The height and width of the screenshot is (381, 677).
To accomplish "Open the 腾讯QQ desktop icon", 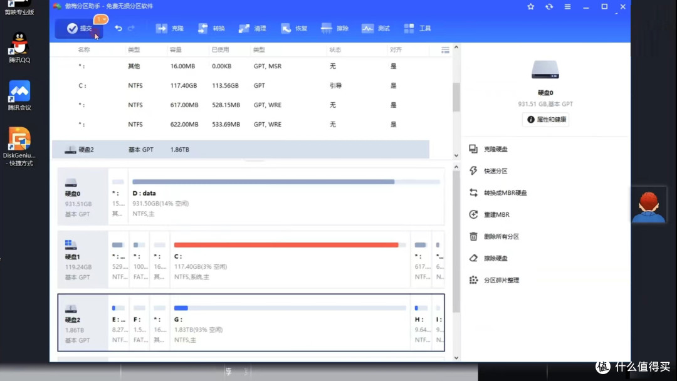I will [x=19, y=48].
